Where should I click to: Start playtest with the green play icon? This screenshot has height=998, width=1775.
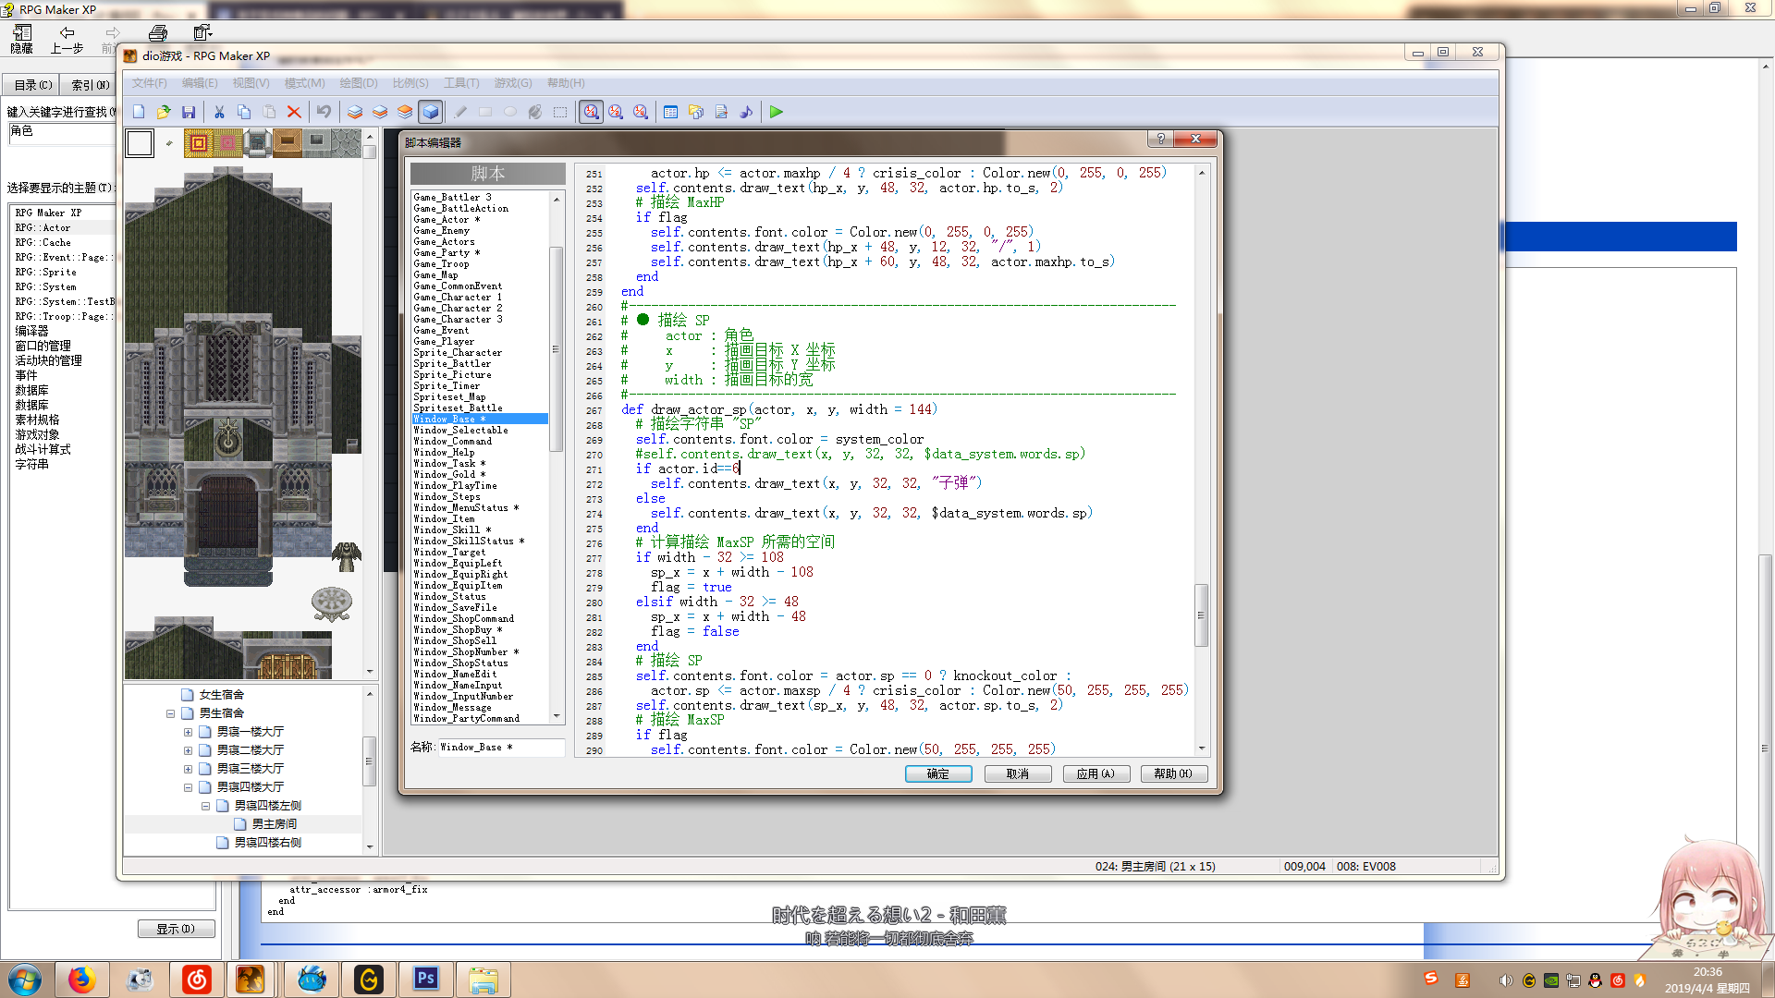pyautogui.click(x=777, y=112)
